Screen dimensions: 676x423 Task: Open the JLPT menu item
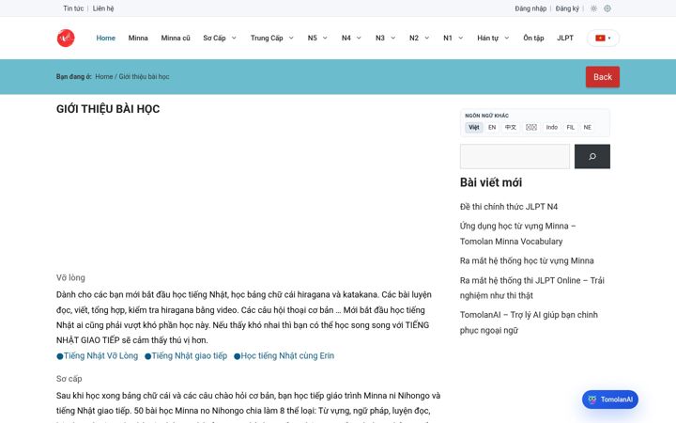pos(565,38)
